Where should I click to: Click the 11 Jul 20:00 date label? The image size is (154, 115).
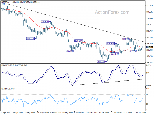pyautogui.click(x=140, y=113)
